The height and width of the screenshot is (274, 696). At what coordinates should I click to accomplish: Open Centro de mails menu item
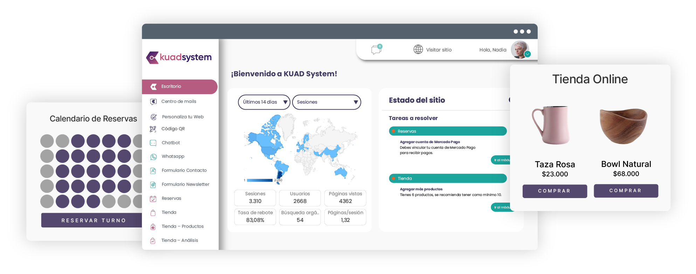(x=180, y=101)
